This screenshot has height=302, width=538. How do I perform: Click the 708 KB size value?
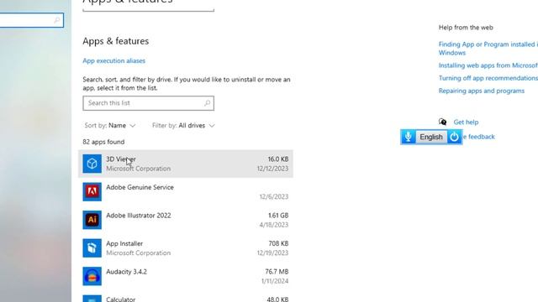(278, 243)
